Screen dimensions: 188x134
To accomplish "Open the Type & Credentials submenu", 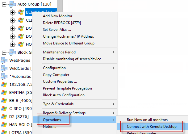I will [x=79, y=104].
